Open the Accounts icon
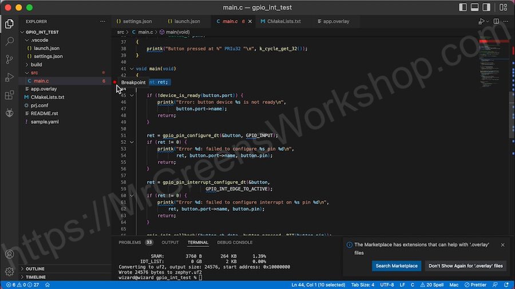Screen dimensions: 515x289 (9, 254)
